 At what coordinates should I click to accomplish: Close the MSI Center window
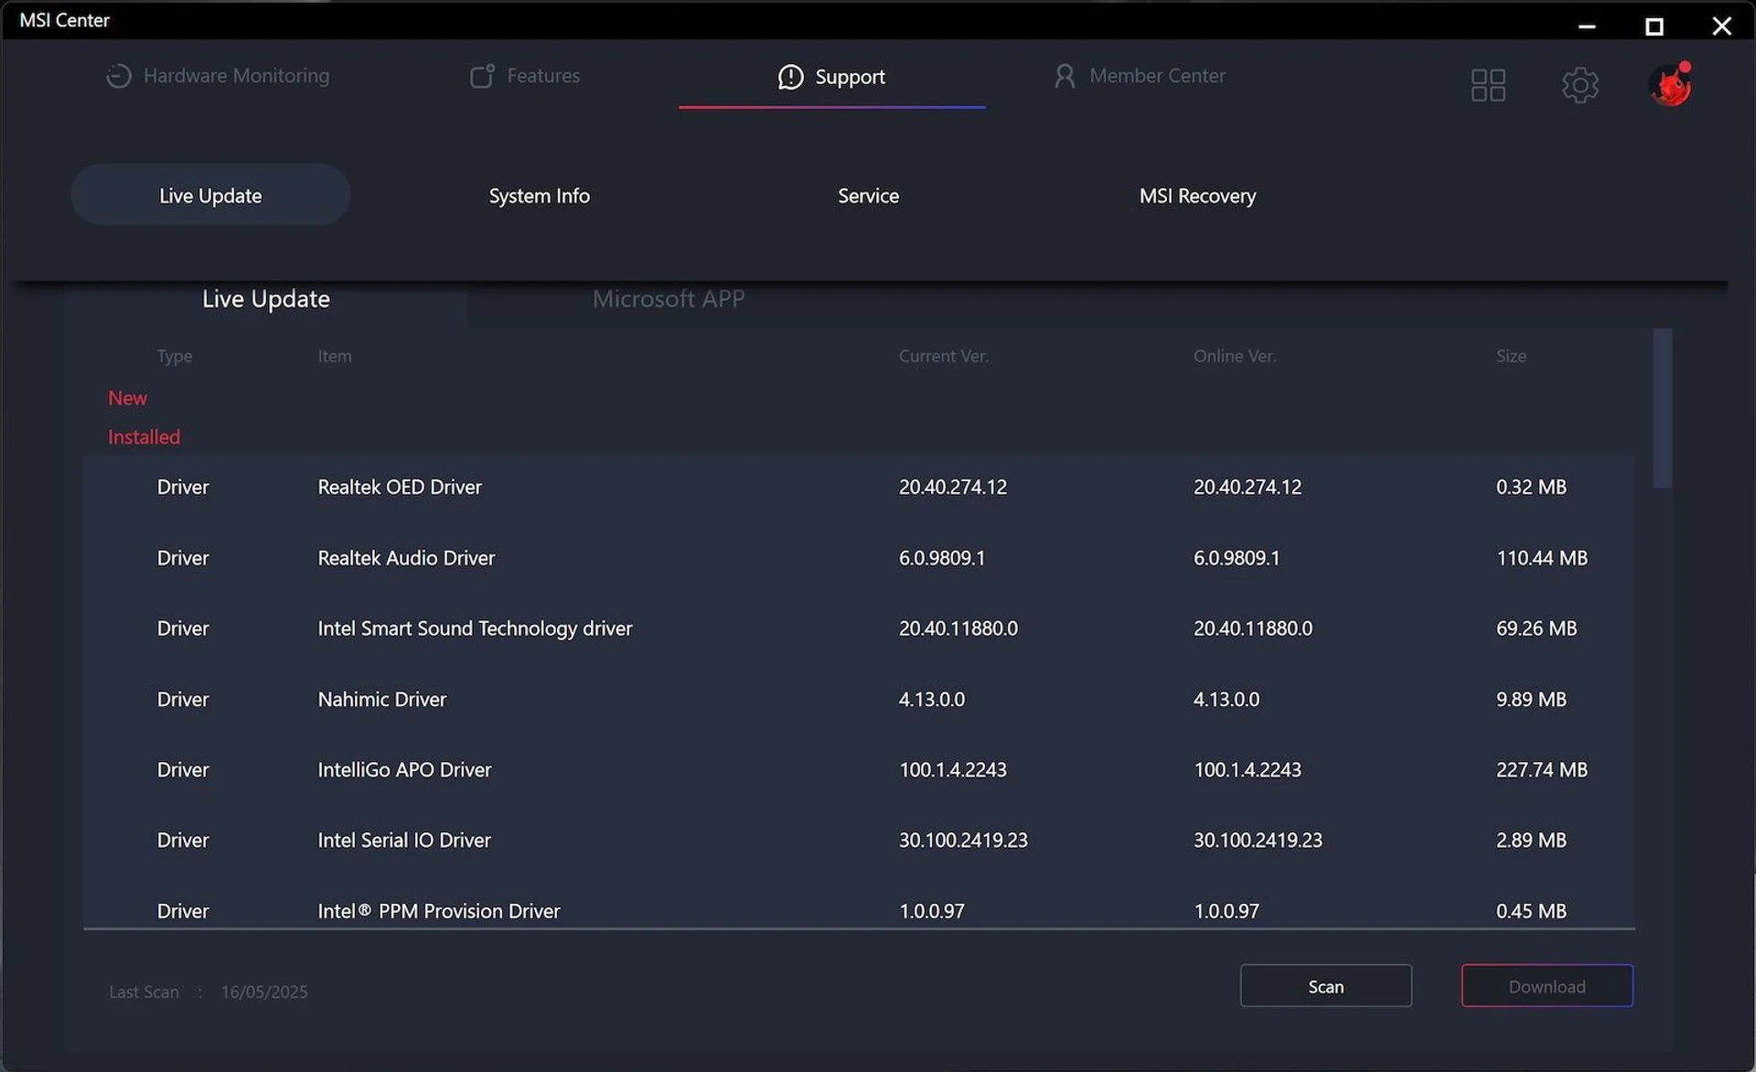[1721, 26]
